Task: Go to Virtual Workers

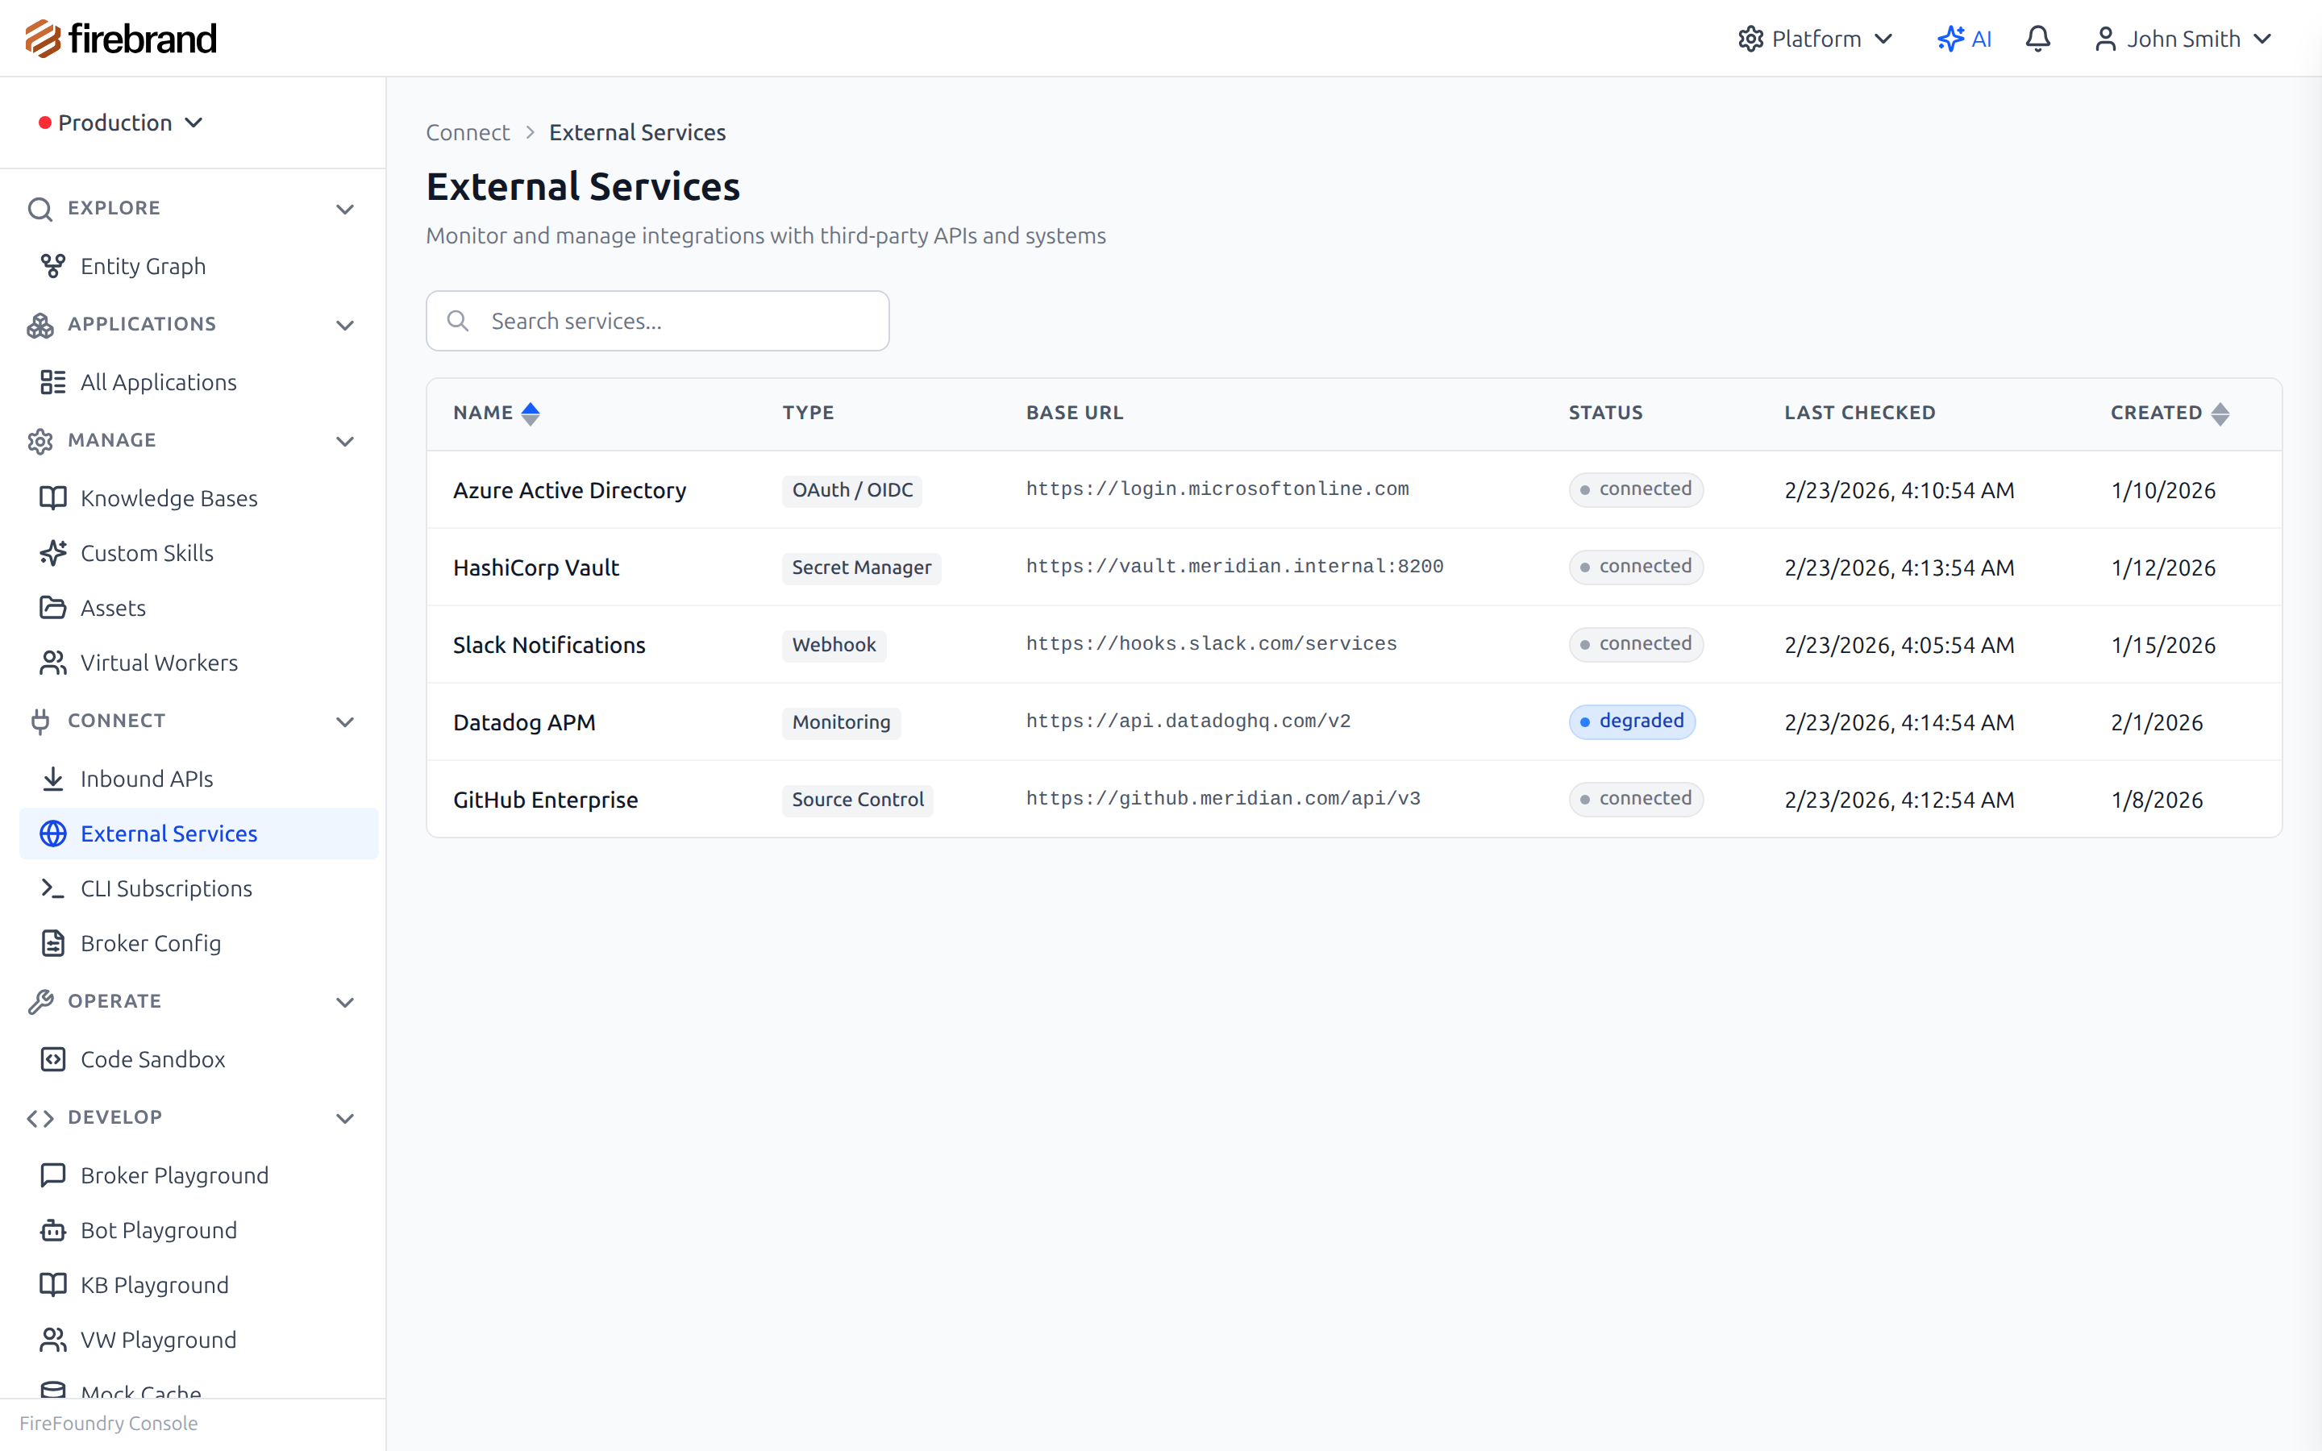Action: 198,662
